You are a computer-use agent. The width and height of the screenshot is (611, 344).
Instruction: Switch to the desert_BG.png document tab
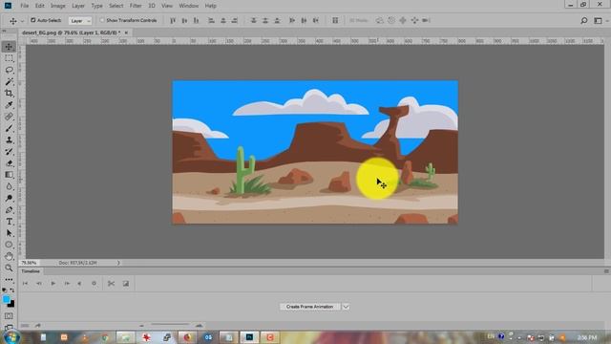point(72,32)
